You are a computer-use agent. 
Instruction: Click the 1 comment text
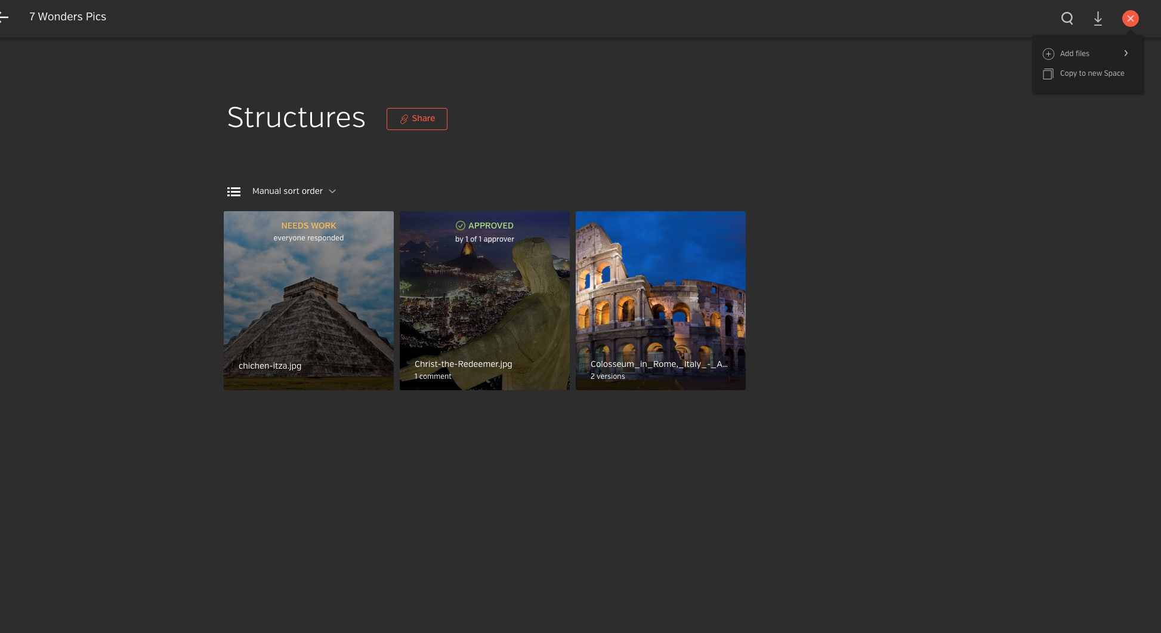pyautogui.click(x=433, y=376)
